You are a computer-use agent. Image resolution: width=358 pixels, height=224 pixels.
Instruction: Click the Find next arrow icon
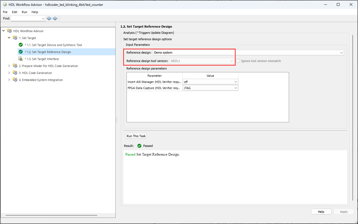tap(55, 18)
